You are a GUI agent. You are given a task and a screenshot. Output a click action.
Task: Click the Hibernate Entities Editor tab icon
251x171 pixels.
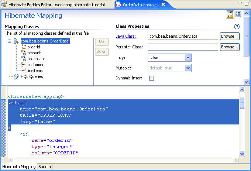coord(4,4)
